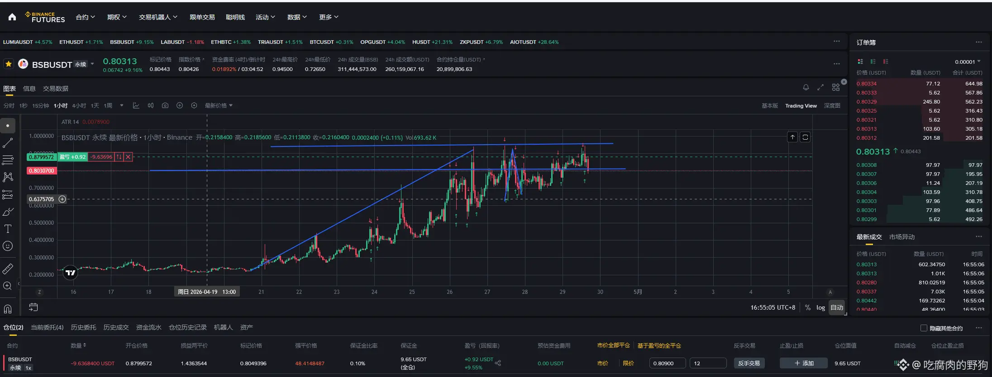Viewport: 992px width, 377px height.
Task: Toggle percent scale on the chart
Action: point(808,307)
